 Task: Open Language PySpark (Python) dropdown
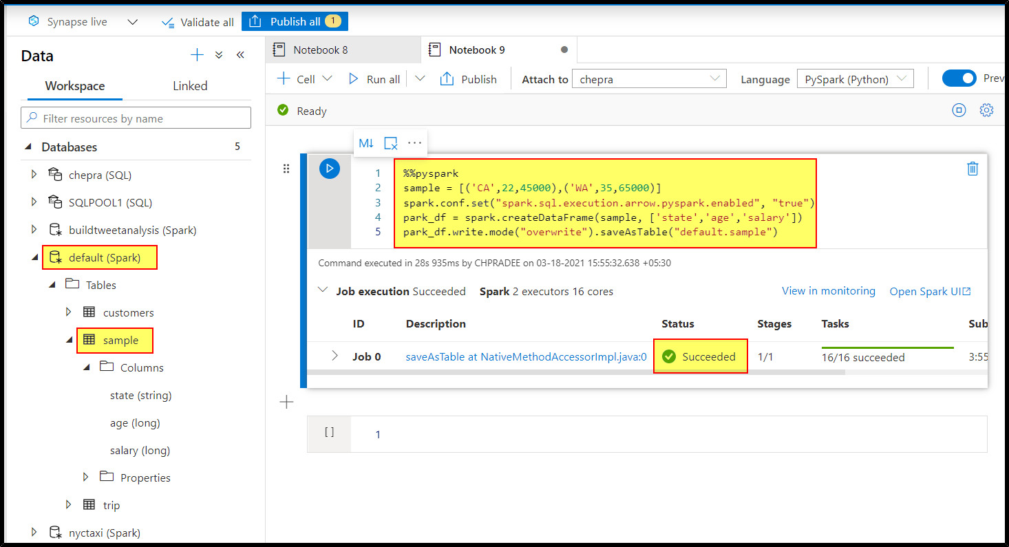click(856, 79)
